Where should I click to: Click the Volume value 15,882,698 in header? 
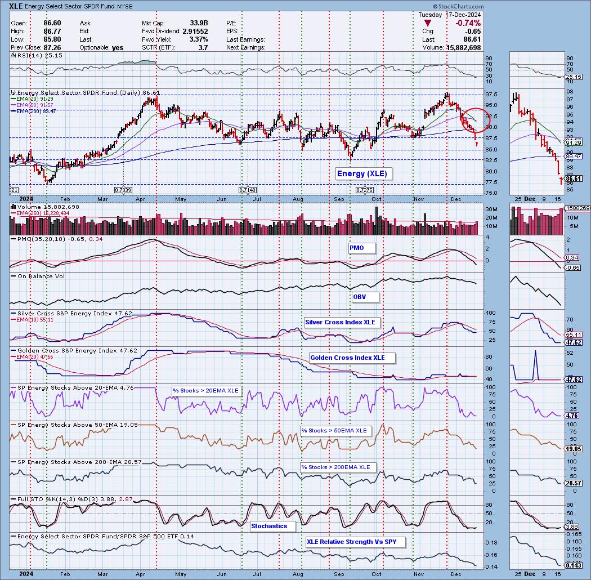pos(464,47)
